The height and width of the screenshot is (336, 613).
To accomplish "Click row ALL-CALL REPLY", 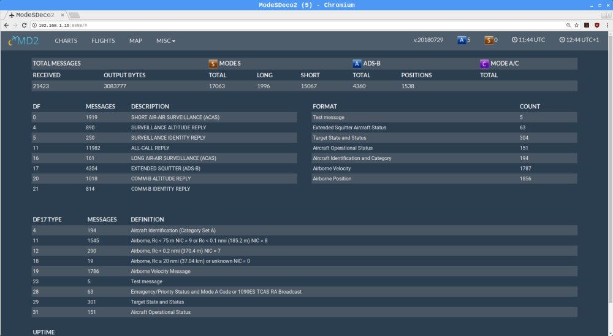I will pyautogui.click(x=164, y=148).
